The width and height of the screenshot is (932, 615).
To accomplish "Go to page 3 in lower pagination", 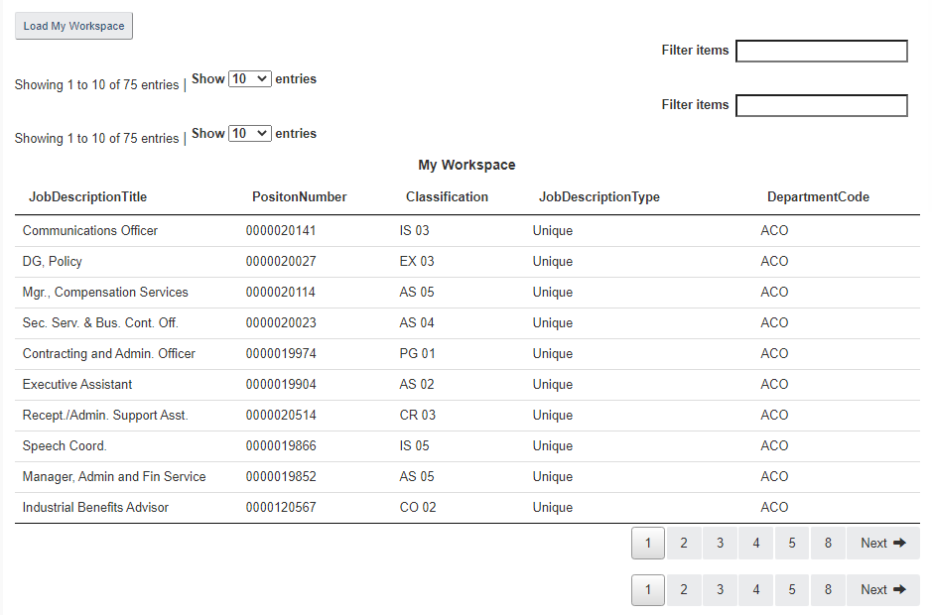I will pos(720,589).
